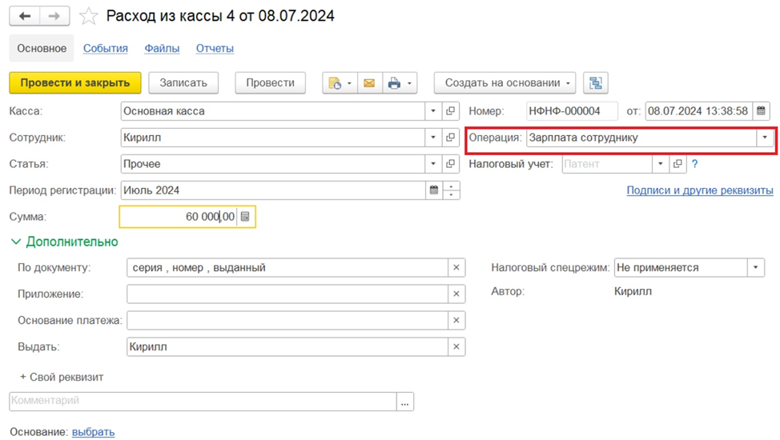
Task: Click into the Комментарий text field
Action: [x=203, y=401]
